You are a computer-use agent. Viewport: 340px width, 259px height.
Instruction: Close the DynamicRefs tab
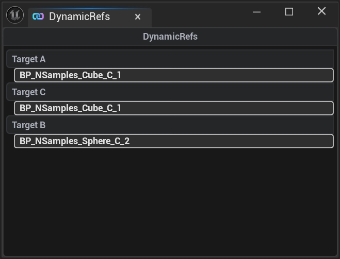[138, 16]
